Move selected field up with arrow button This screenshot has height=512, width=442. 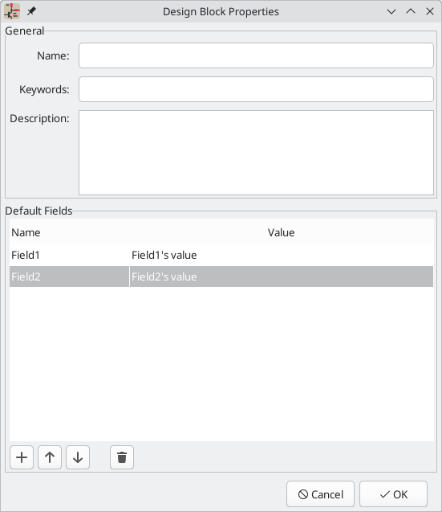coord(50,457)
